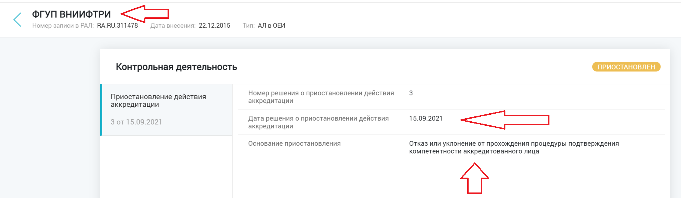Select the Приостановление действия аккредитации sidebar tab

point(158,101)
